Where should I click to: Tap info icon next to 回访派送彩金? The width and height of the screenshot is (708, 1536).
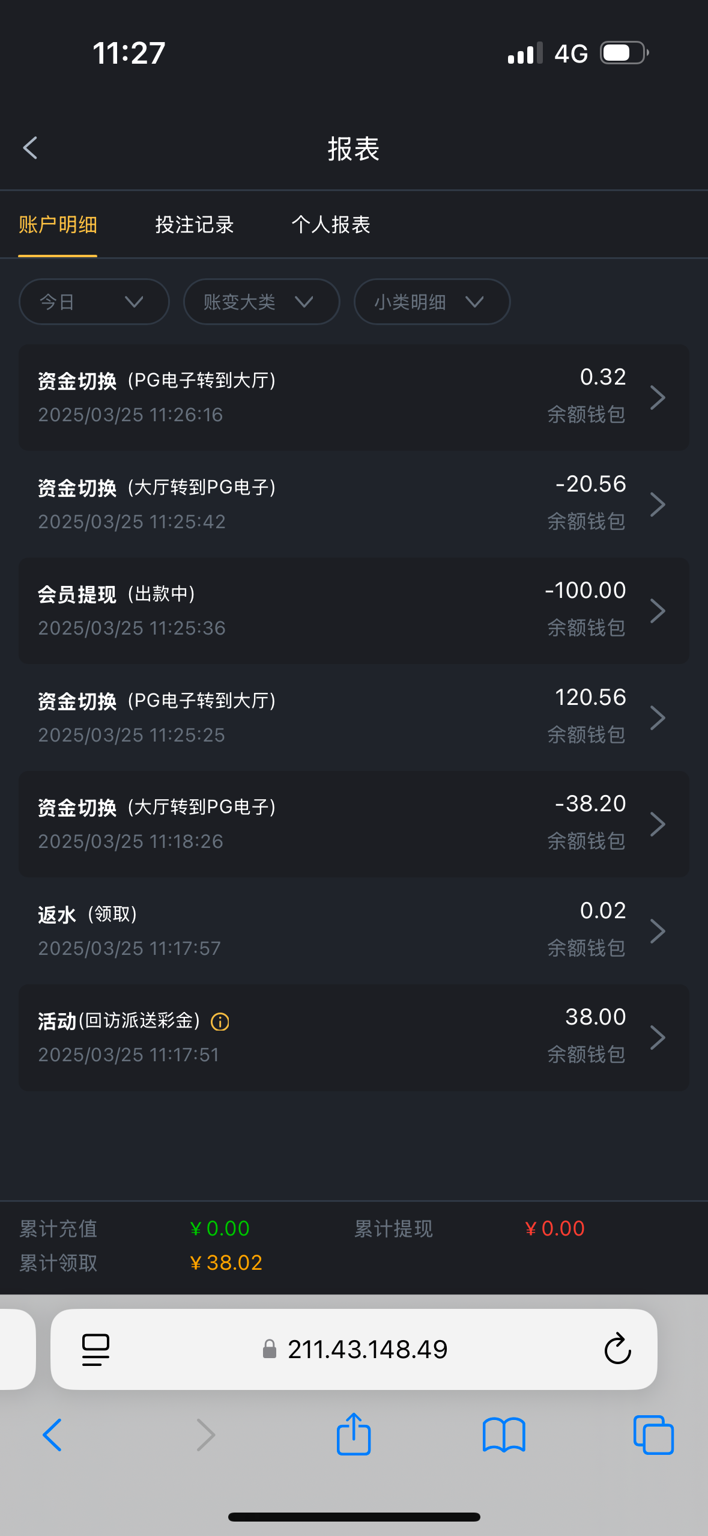point(220,1022)
